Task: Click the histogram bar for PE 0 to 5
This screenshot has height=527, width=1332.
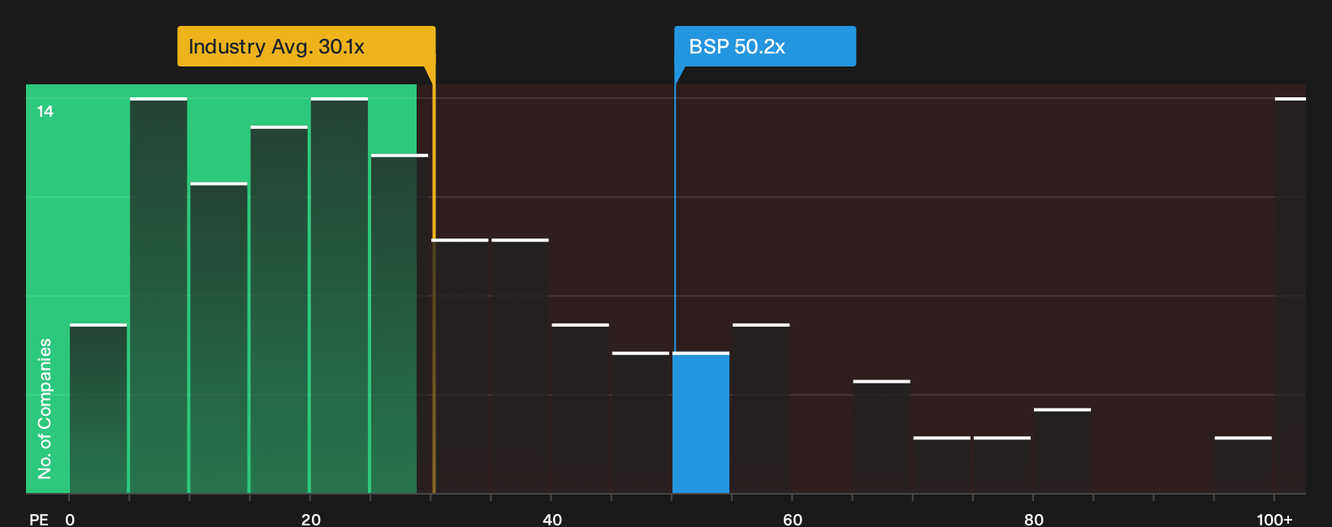Action: [98, 409]
